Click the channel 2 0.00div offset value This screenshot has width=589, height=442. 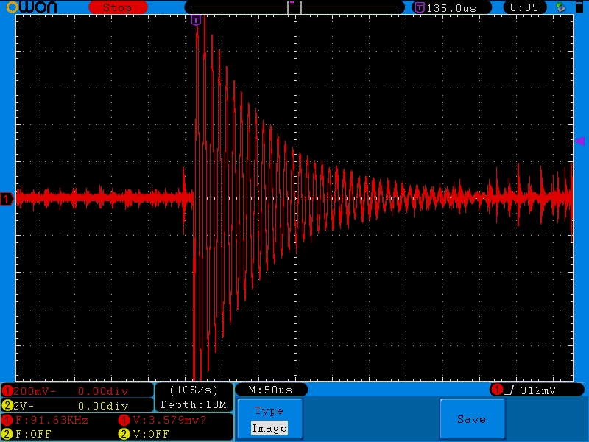click(x=103, y=406)
